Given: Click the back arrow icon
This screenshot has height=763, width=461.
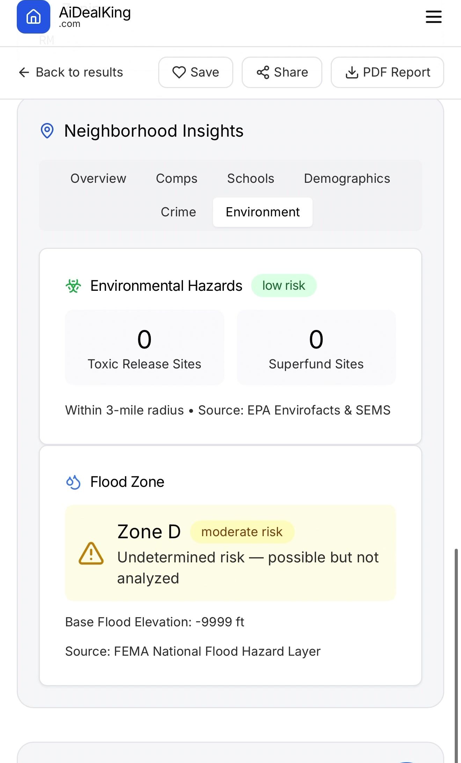Looking at the screenshot, I should click(24, 72).
